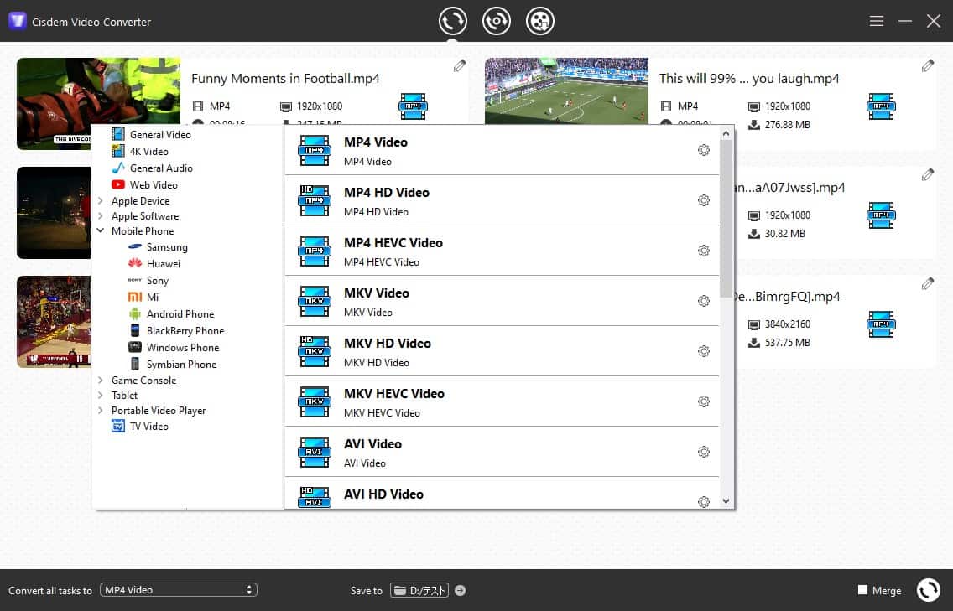Open settings gear for MP4 HEVC Video preset
Screen dimensions: 953x611
point(704,250)
